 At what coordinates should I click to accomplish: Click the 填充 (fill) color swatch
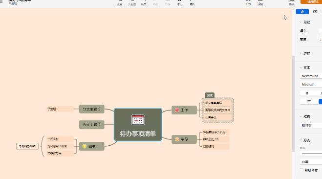[320, 31]
